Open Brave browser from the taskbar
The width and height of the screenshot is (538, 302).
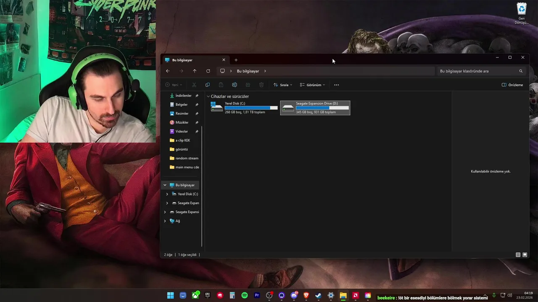pyautogui.click(x=306, y=295)
